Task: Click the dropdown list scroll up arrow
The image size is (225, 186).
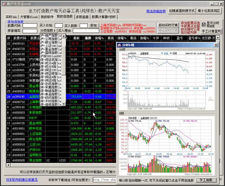Action: coord(64,36)
